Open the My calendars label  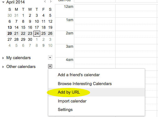[19, 58]
